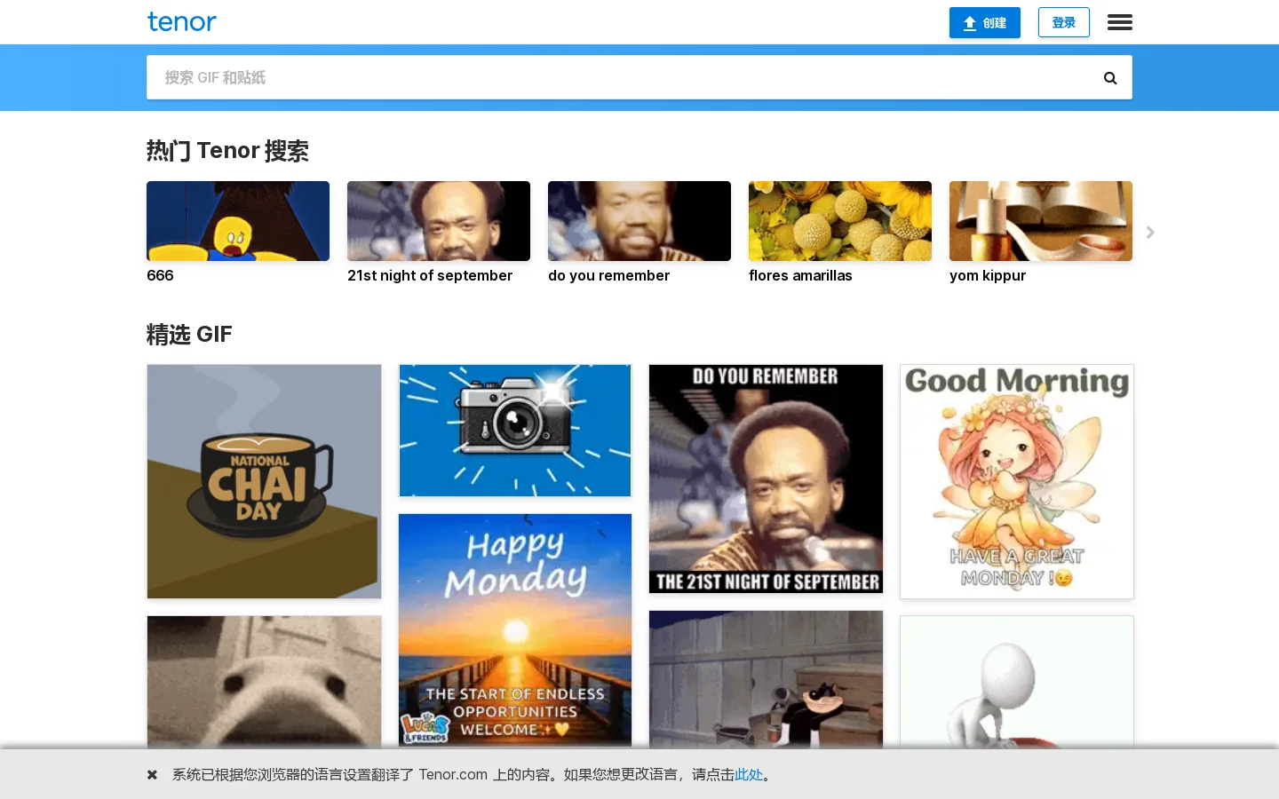Open the flores amarillas trending thumbnail
Image resolution: width=1279 pixels, height=799 pixels.
pyautogui.click(x=840, y=221)
